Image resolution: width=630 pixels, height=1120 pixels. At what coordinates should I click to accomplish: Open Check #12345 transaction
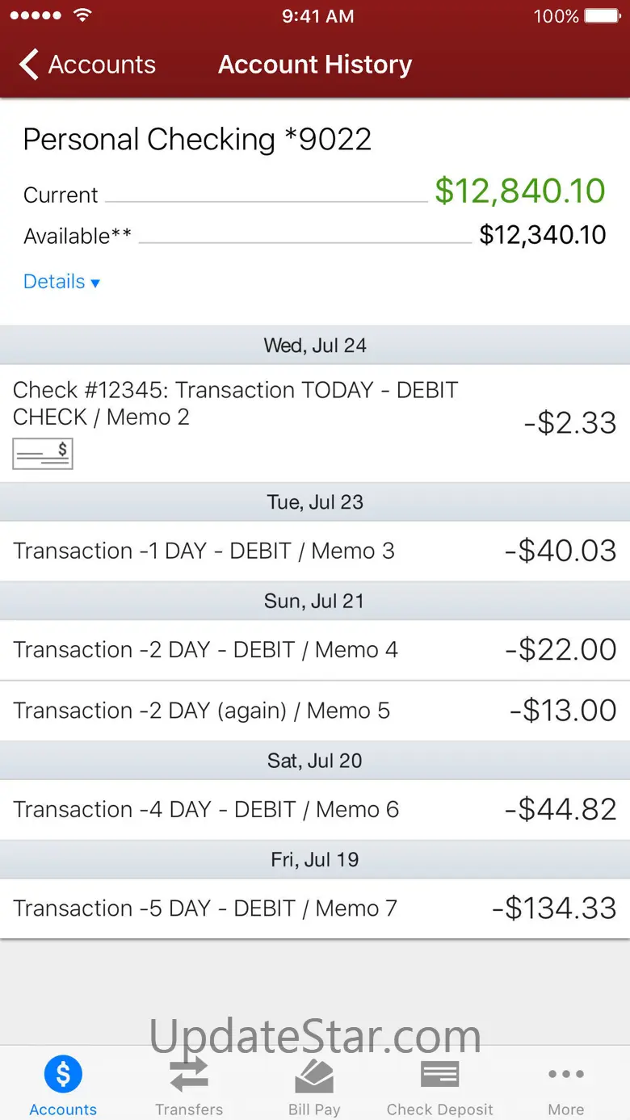point(315,423)
